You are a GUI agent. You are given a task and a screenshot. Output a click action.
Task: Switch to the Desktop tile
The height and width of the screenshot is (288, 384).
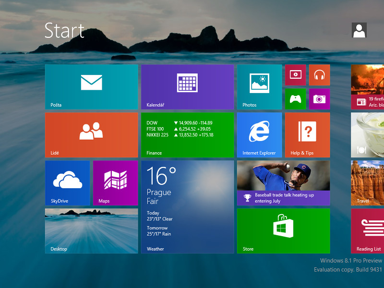click(x=92, y=231)
